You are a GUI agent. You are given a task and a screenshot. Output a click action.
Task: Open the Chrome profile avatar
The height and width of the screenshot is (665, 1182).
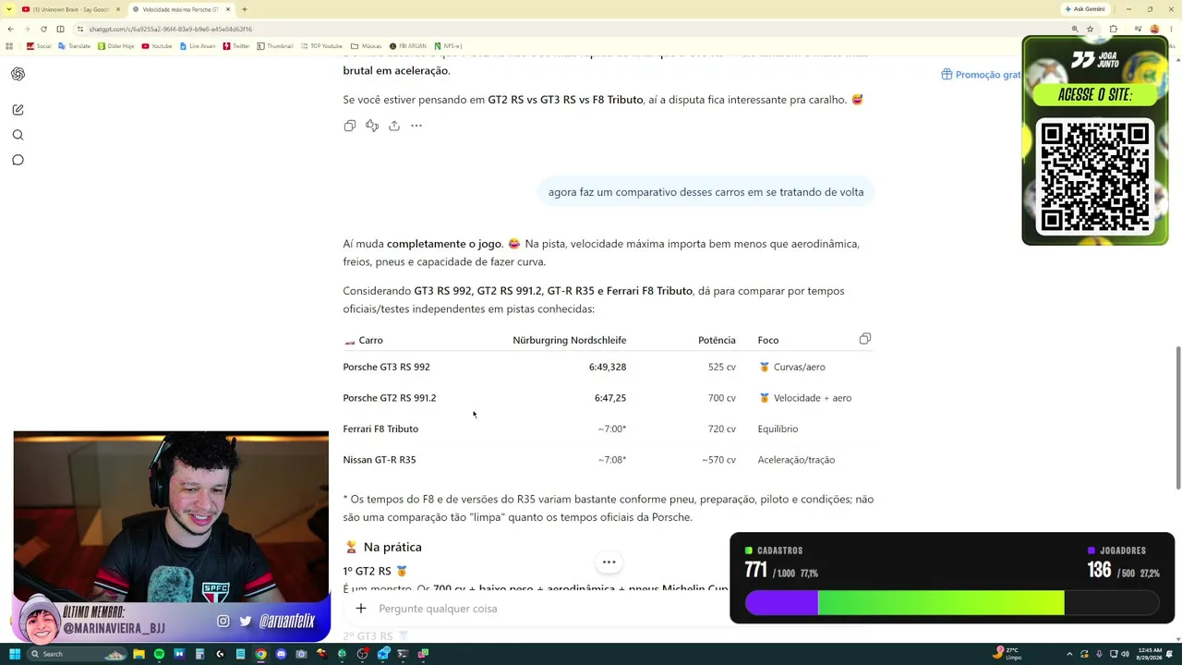[x=1154, y=29]
